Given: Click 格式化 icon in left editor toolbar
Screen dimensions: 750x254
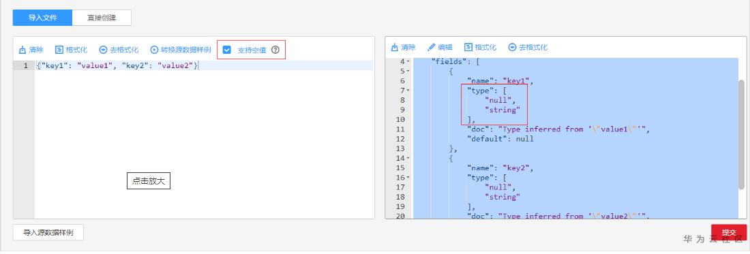Looking at the screenshot, I should pyautogui.click(x=59, y=50).
